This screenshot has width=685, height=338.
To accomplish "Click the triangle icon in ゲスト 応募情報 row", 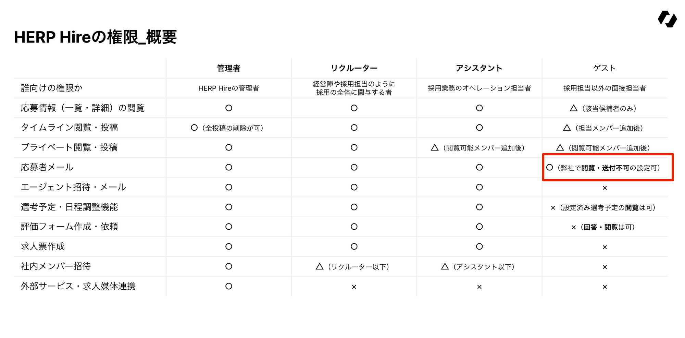I will (x=573, y=108).
